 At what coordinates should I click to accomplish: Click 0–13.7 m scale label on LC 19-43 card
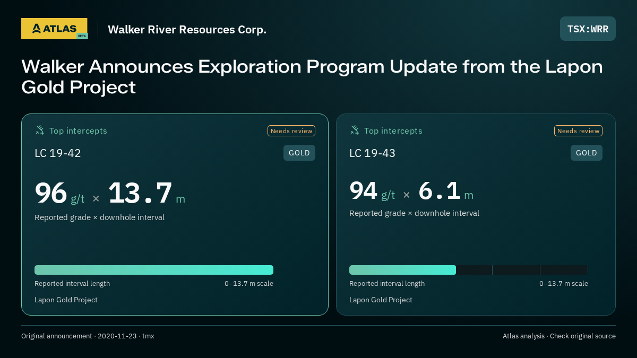564,284
